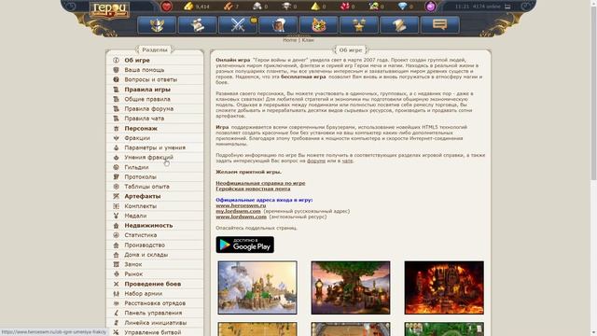
Task: Open Неофициальная справка по игре link
Action: click(260, 183)
